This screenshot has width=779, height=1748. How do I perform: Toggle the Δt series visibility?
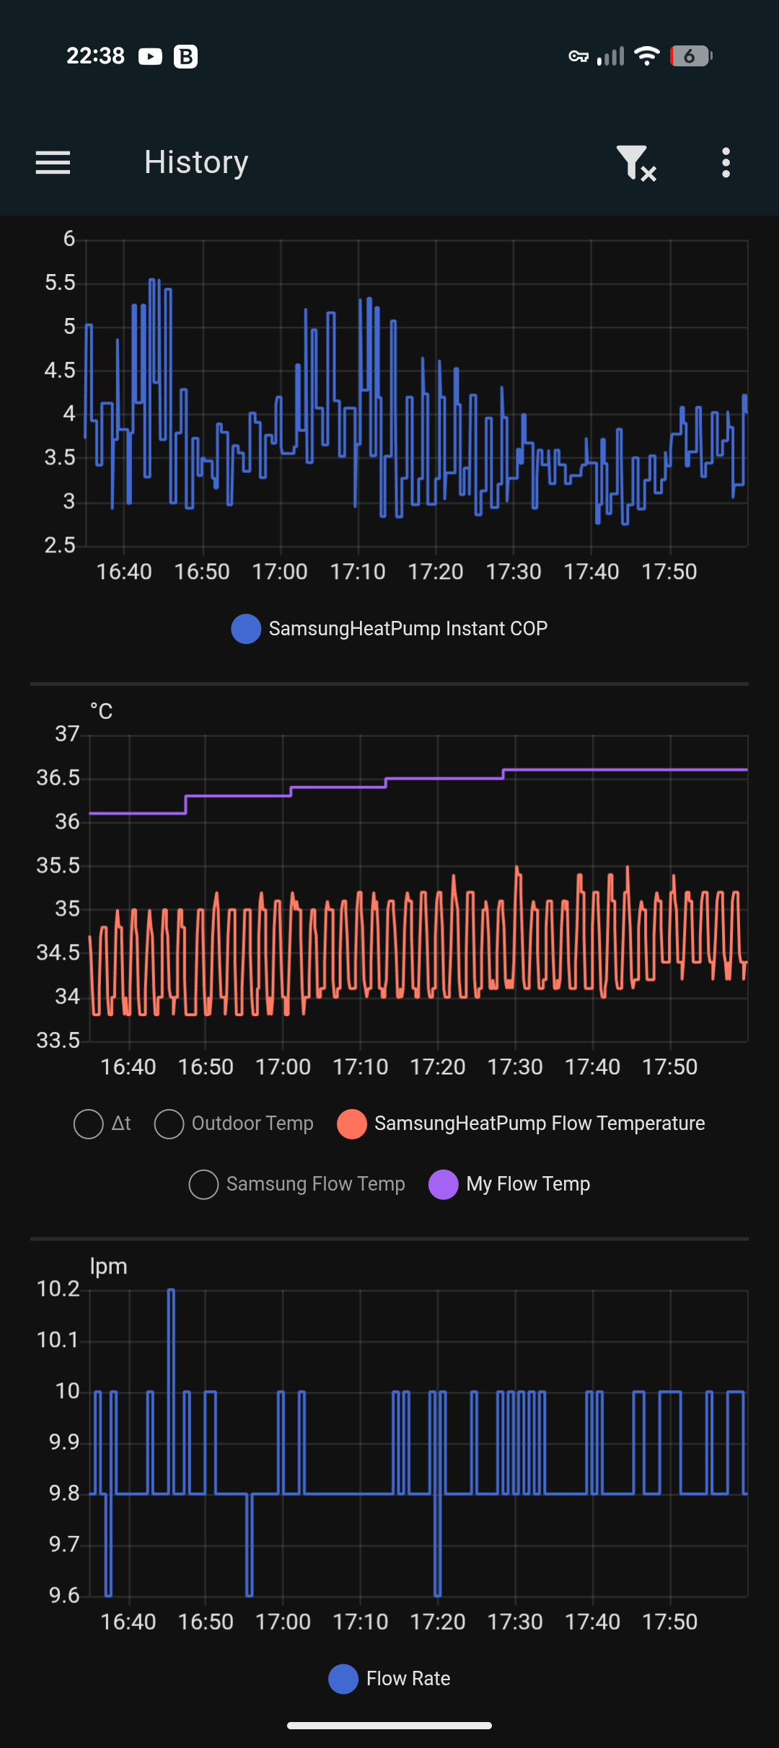point(102,1124)
